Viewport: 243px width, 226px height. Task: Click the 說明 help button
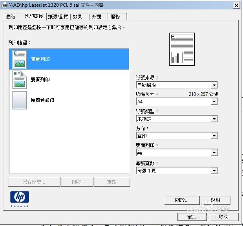pos(216,200)
